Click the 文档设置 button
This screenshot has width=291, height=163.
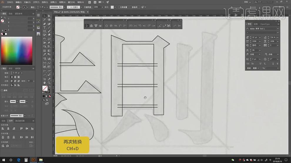(x=123, y=7)
